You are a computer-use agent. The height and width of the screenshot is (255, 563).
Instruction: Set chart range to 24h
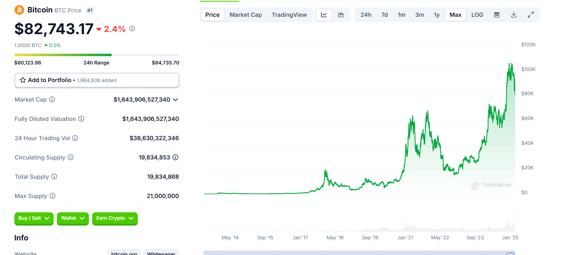coord(366,15)
